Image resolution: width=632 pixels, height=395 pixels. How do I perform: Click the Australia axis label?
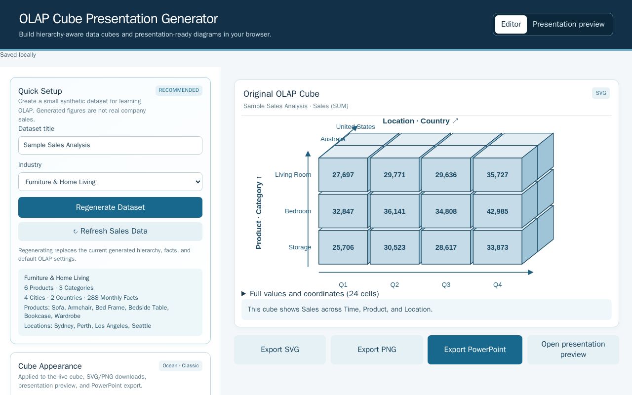(333, 139)
